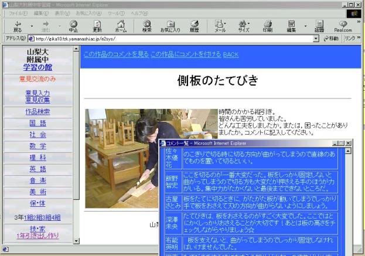365x256 pixels.
Task: Click the Stop (中止) toolbar icon
Action: 74,26
